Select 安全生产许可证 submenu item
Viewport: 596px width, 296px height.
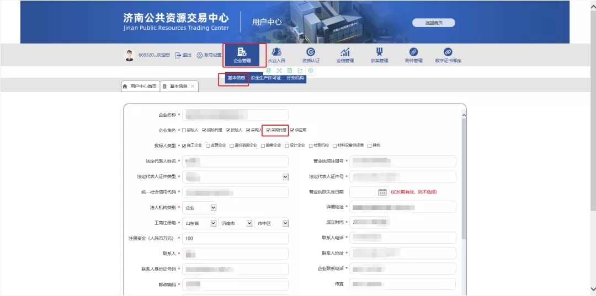pyautogui.click(x=265, y=78)
